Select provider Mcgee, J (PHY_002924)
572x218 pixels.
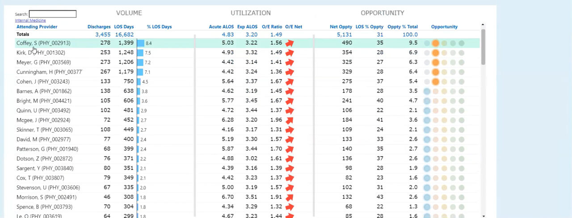[x=44, y=120]
